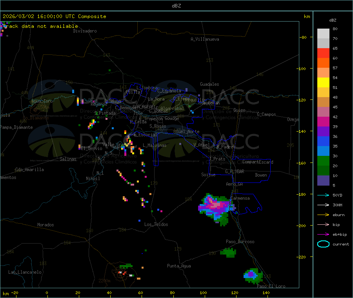Click the 65 dBZ red color swatch
Image resolution: width=353 pixels, height=298 pixels.
coord(323,53)
